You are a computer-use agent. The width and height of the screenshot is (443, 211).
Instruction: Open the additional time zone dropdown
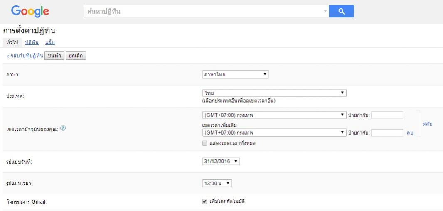(274, 132)
